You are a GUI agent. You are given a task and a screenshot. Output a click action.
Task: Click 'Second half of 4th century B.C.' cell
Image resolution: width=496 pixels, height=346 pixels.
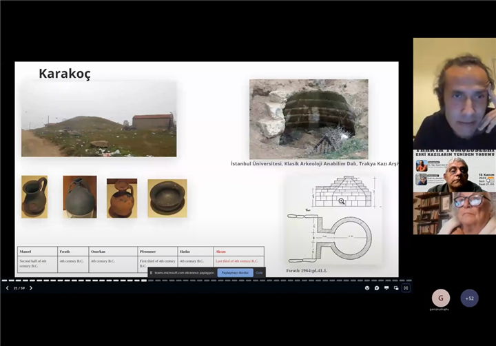click(x=37, y=264)
